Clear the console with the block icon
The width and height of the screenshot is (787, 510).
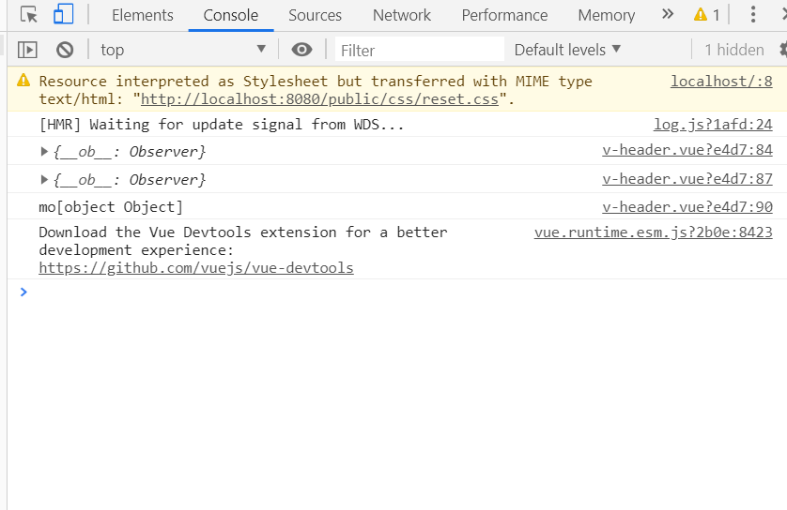(x=65, y=50)
